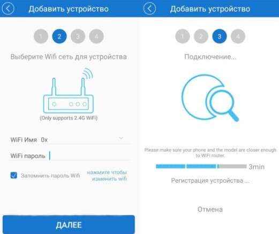Select step 2 circle on right screen
Screen dimensions: 279x234
tap(201, 36)
